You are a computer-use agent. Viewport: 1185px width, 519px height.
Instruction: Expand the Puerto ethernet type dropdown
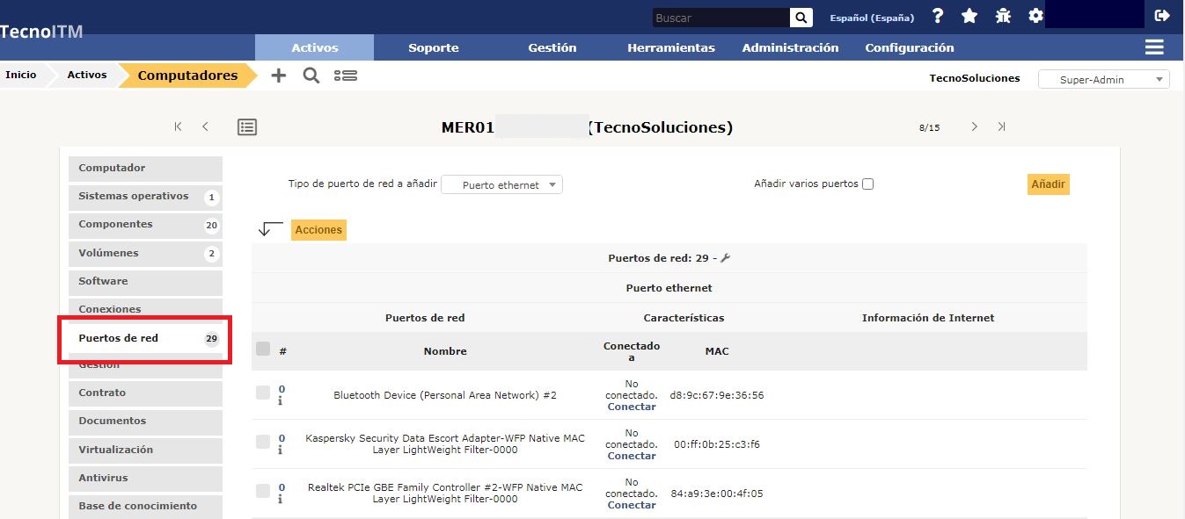501,185
